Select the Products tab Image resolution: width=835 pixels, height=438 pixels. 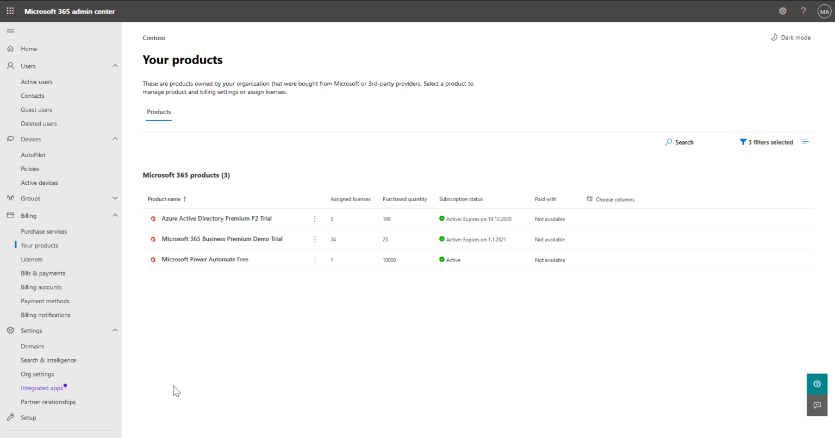tap(158, 112)
